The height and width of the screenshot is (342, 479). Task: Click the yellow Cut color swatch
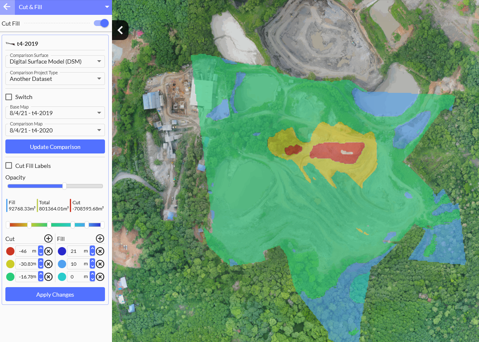point(10,264)
